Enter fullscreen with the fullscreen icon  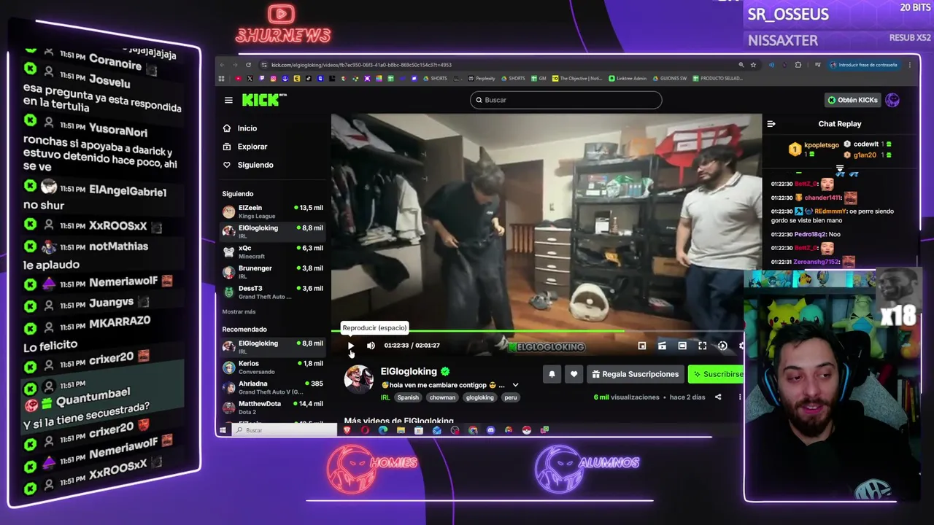[x=702, y=346]
